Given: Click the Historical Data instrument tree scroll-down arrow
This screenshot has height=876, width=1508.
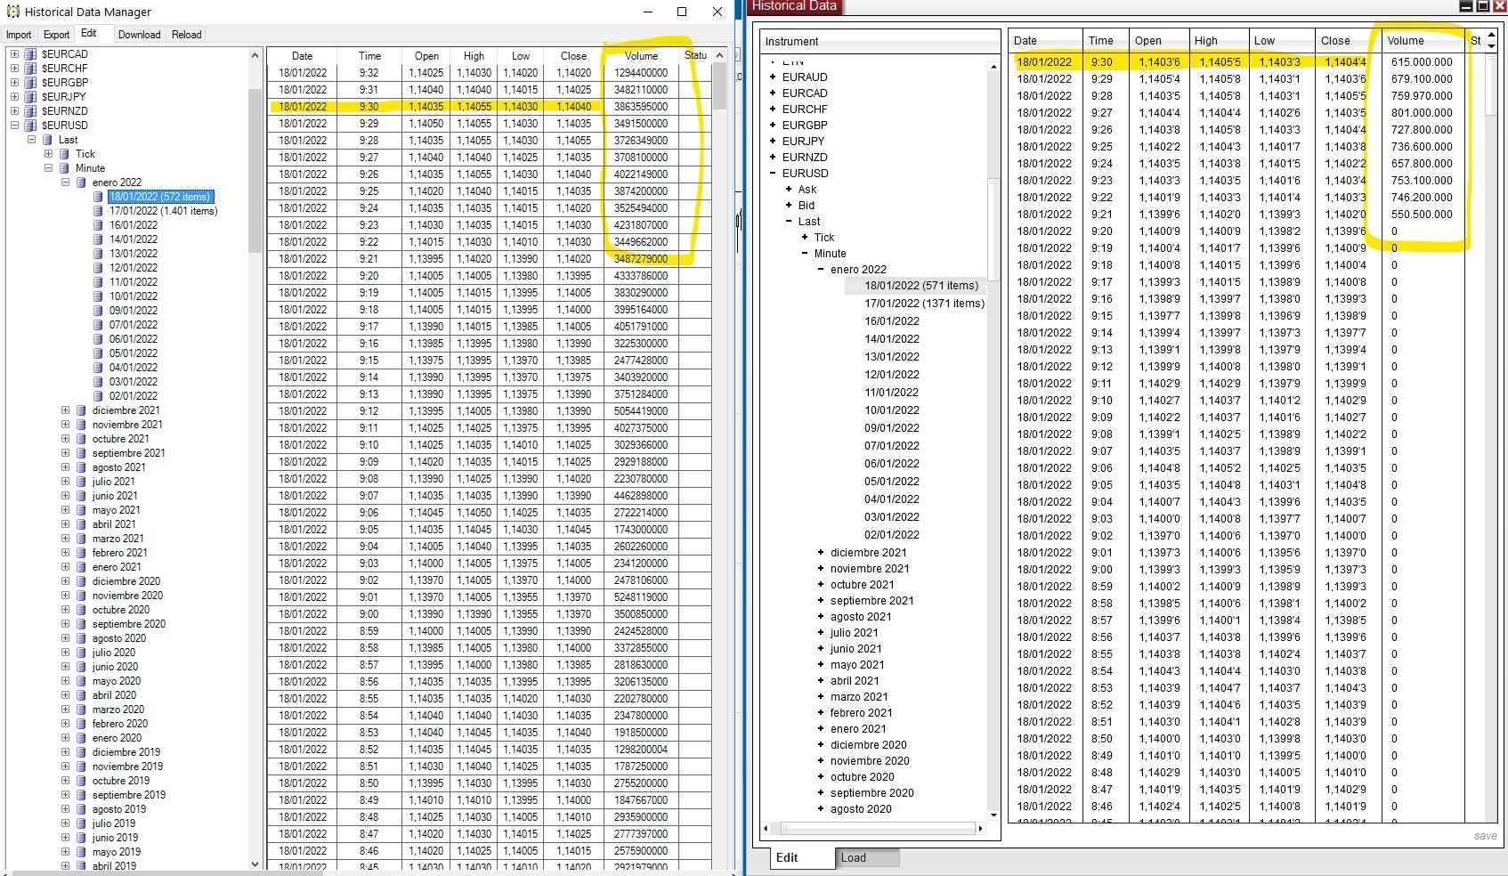Looking at the screenshot, I should coord(993,815).
